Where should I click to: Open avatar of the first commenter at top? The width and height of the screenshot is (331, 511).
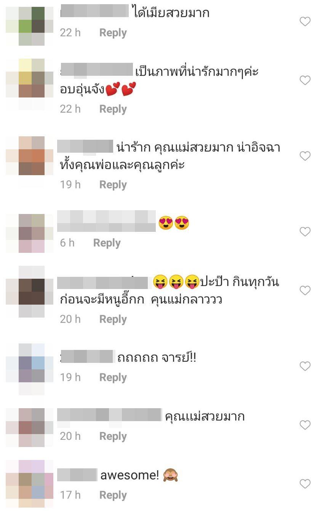click(30, 26)
